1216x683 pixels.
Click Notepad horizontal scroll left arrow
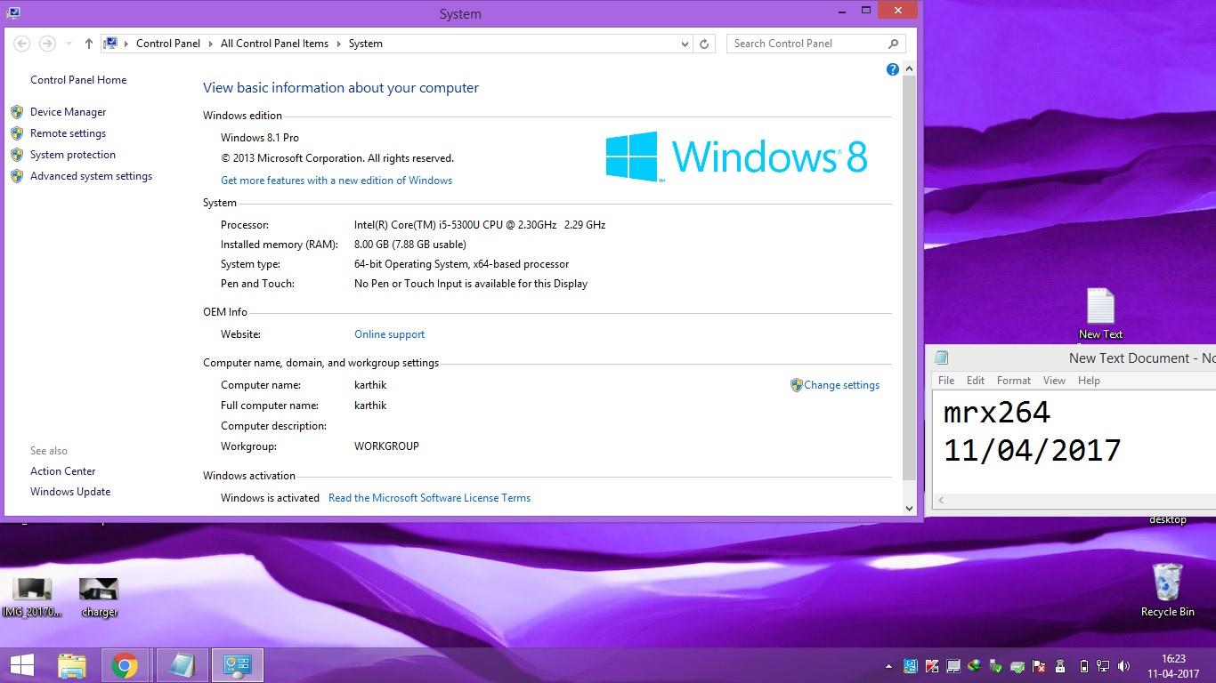click(x=941, y=501)
